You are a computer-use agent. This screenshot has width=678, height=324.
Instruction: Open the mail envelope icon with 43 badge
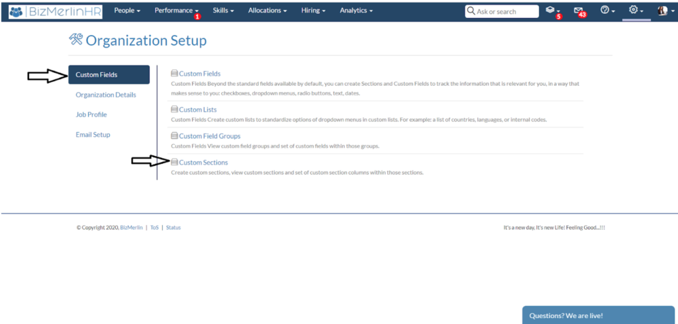579,11
